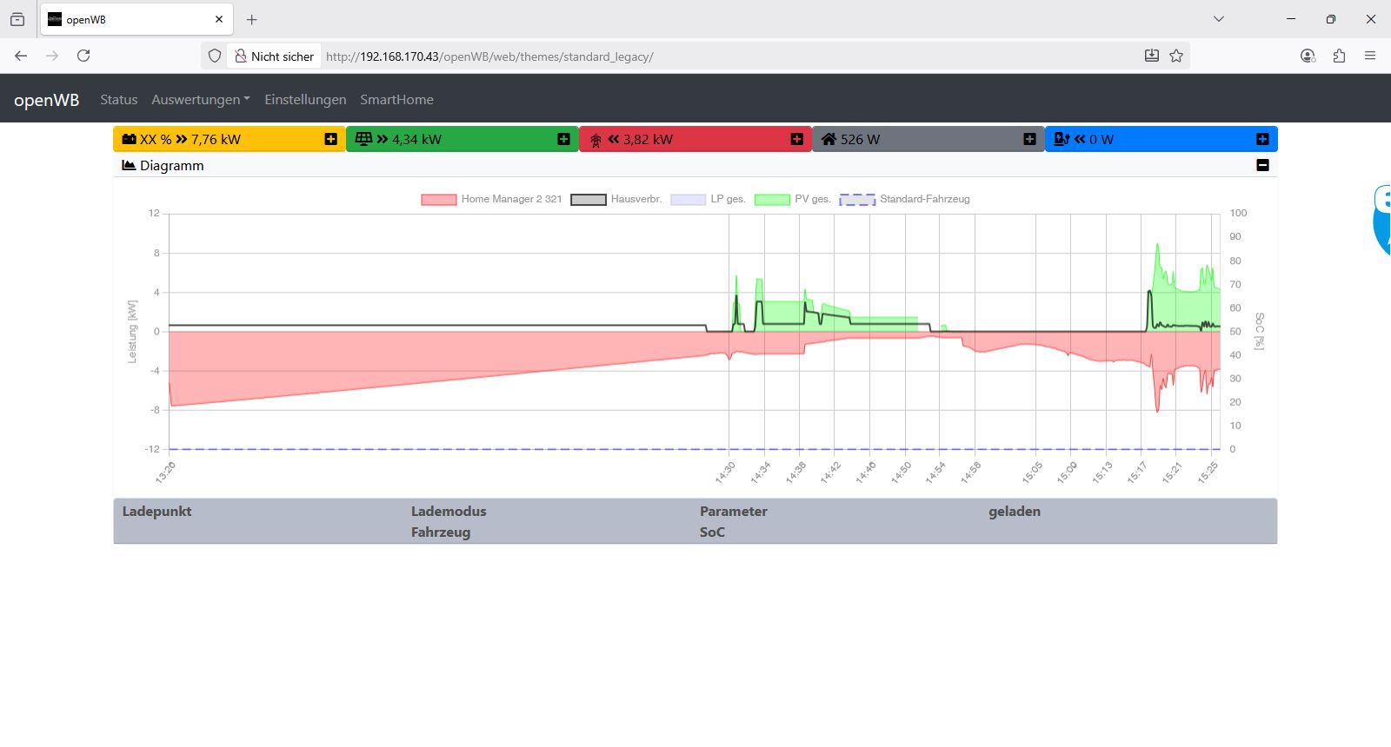Go to Einstellungen in navigation bar
This screenshot has width=1391, height=747.
click(305, 100)
